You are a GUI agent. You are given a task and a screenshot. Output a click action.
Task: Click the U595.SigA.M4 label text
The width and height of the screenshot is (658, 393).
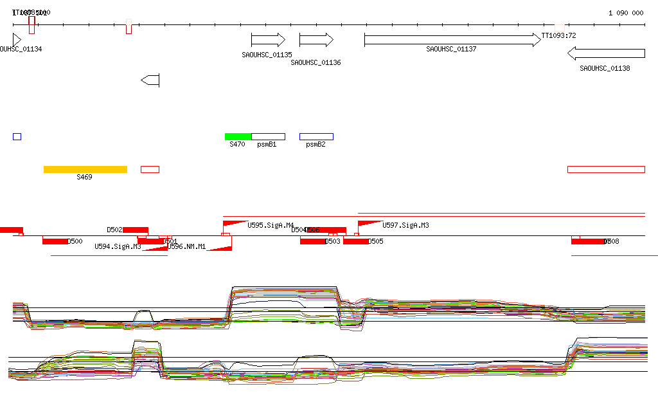click(271, 226)
